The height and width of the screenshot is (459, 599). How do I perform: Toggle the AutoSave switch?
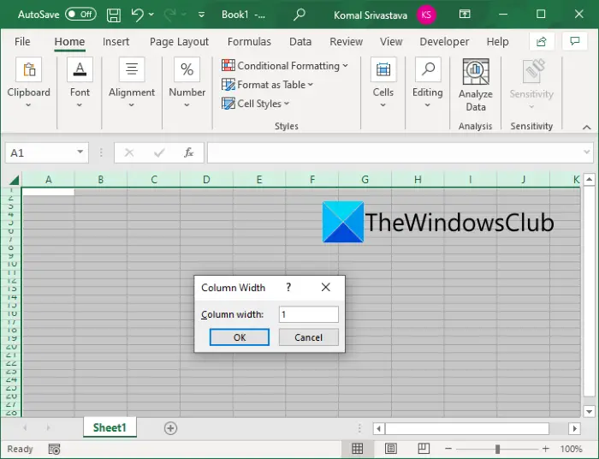(80, 15)
